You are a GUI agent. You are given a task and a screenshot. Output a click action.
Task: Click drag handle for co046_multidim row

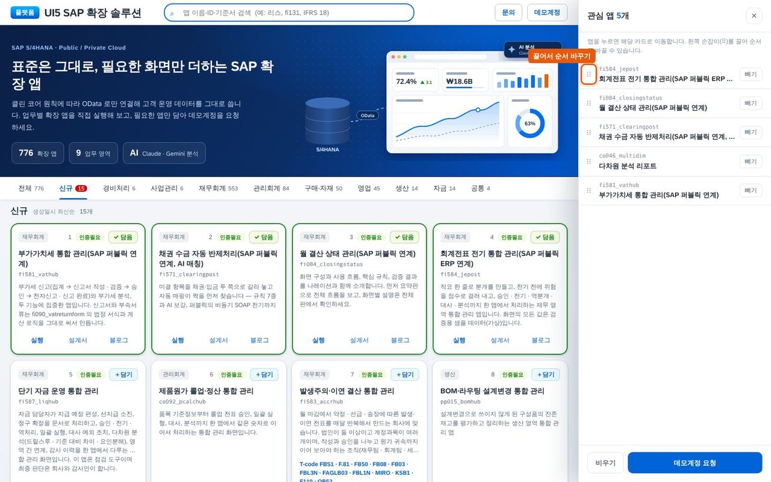coord(588,161)
